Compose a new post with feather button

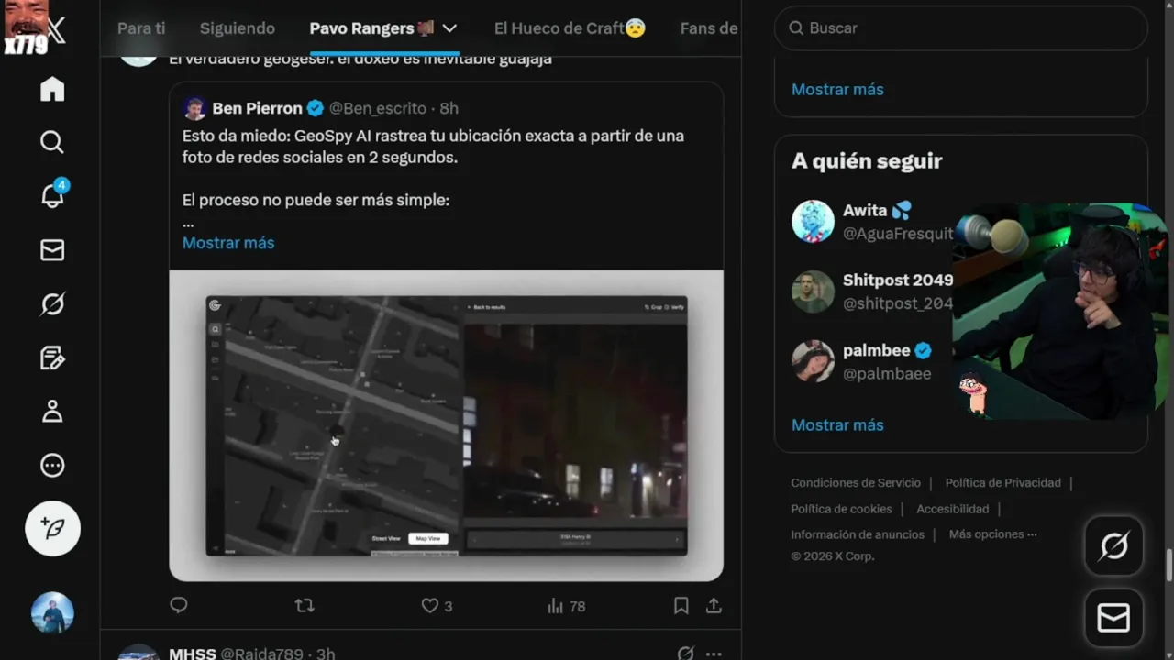pos(52,529)
